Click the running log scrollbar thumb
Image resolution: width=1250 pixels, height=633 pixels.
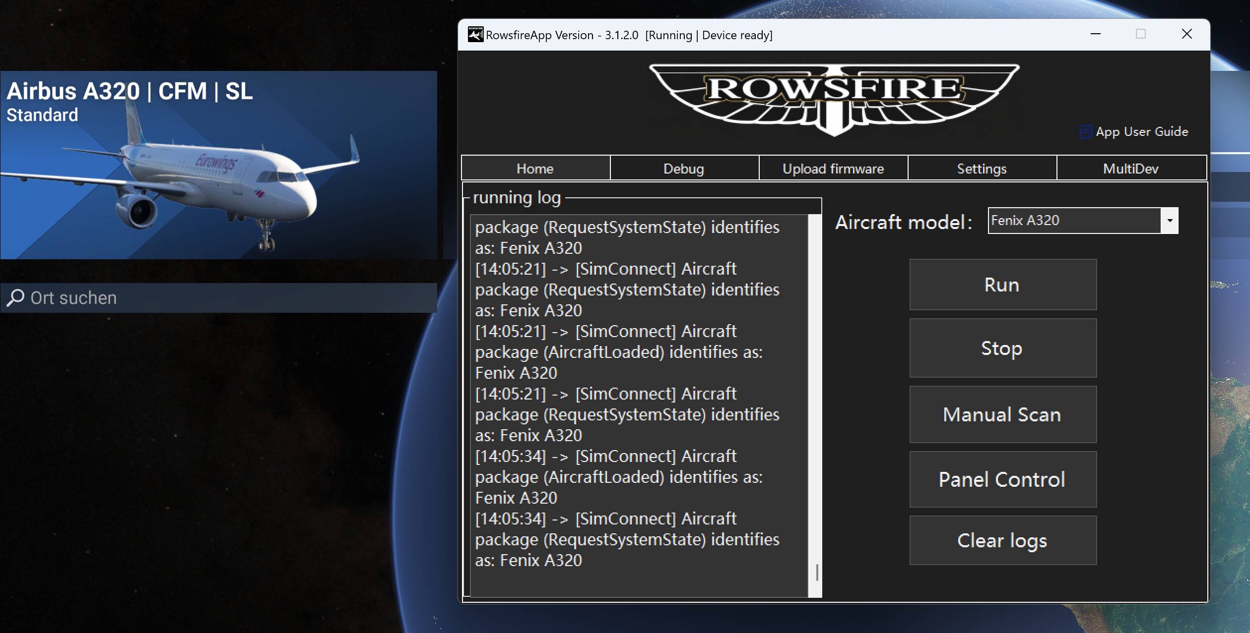pyautogui.click(x=817, y=572)
